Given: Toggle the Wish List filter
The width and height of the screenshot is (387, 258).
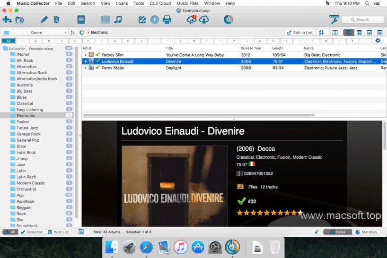Looking at the screenshot, I should click(x=58, y=232).
